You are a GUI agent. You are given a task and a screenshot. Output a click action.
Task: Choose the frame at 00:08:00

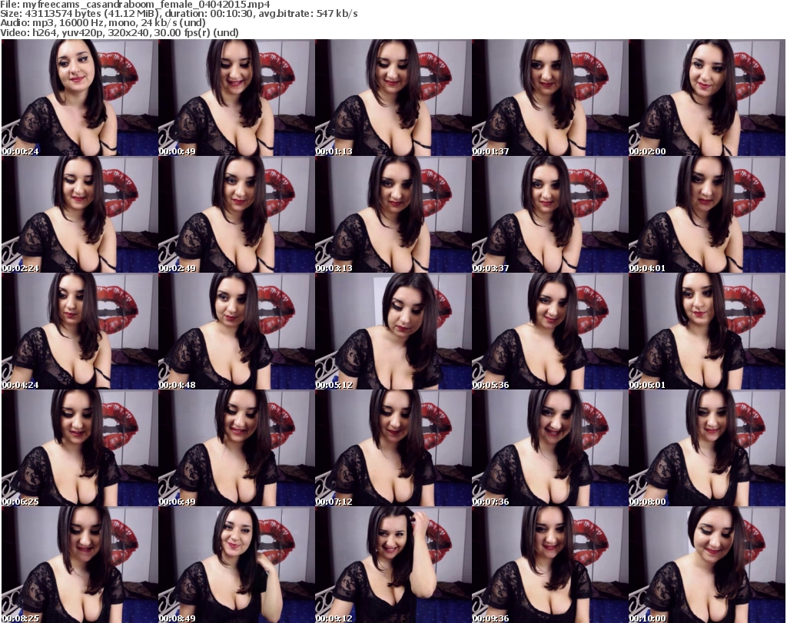(707, 448)
